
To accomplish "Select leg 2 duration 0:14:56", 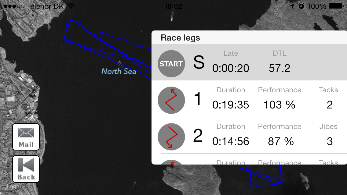I will pos(231,141).
